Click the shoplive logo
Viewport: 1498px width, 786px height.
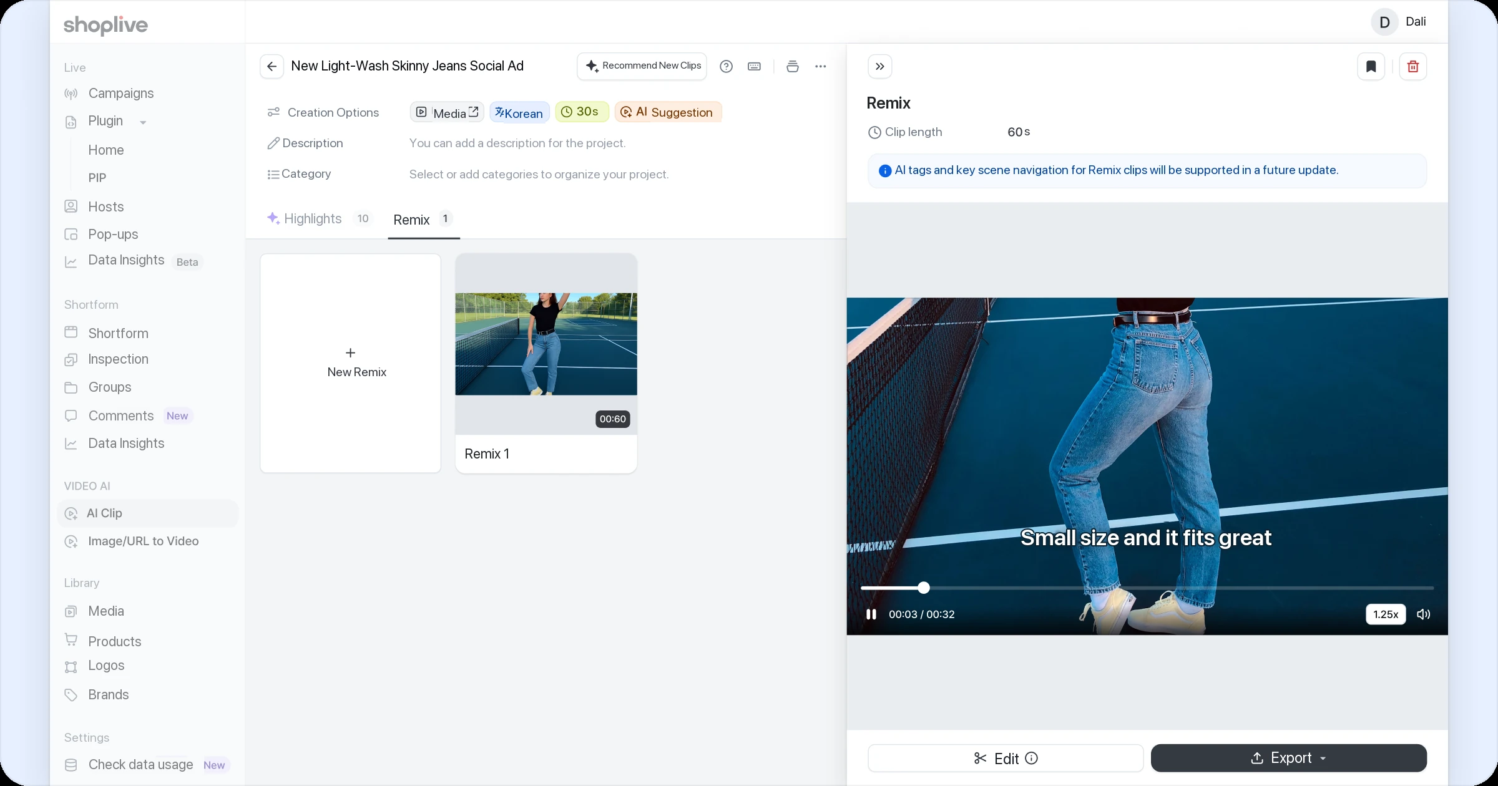pyautogui.click(x=105, y=24)
